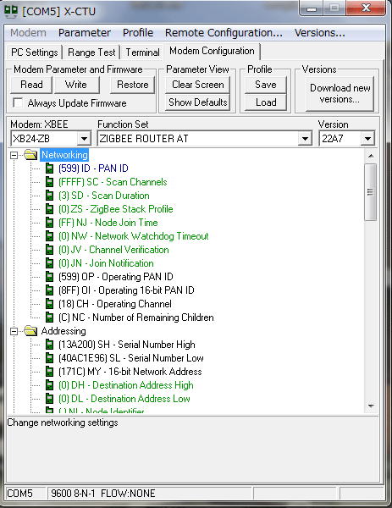Click 9600 8-N-1 FLOW:NONE status entry
The height and width of the screenshot is (508, 392).
click(x=150, y=494)
